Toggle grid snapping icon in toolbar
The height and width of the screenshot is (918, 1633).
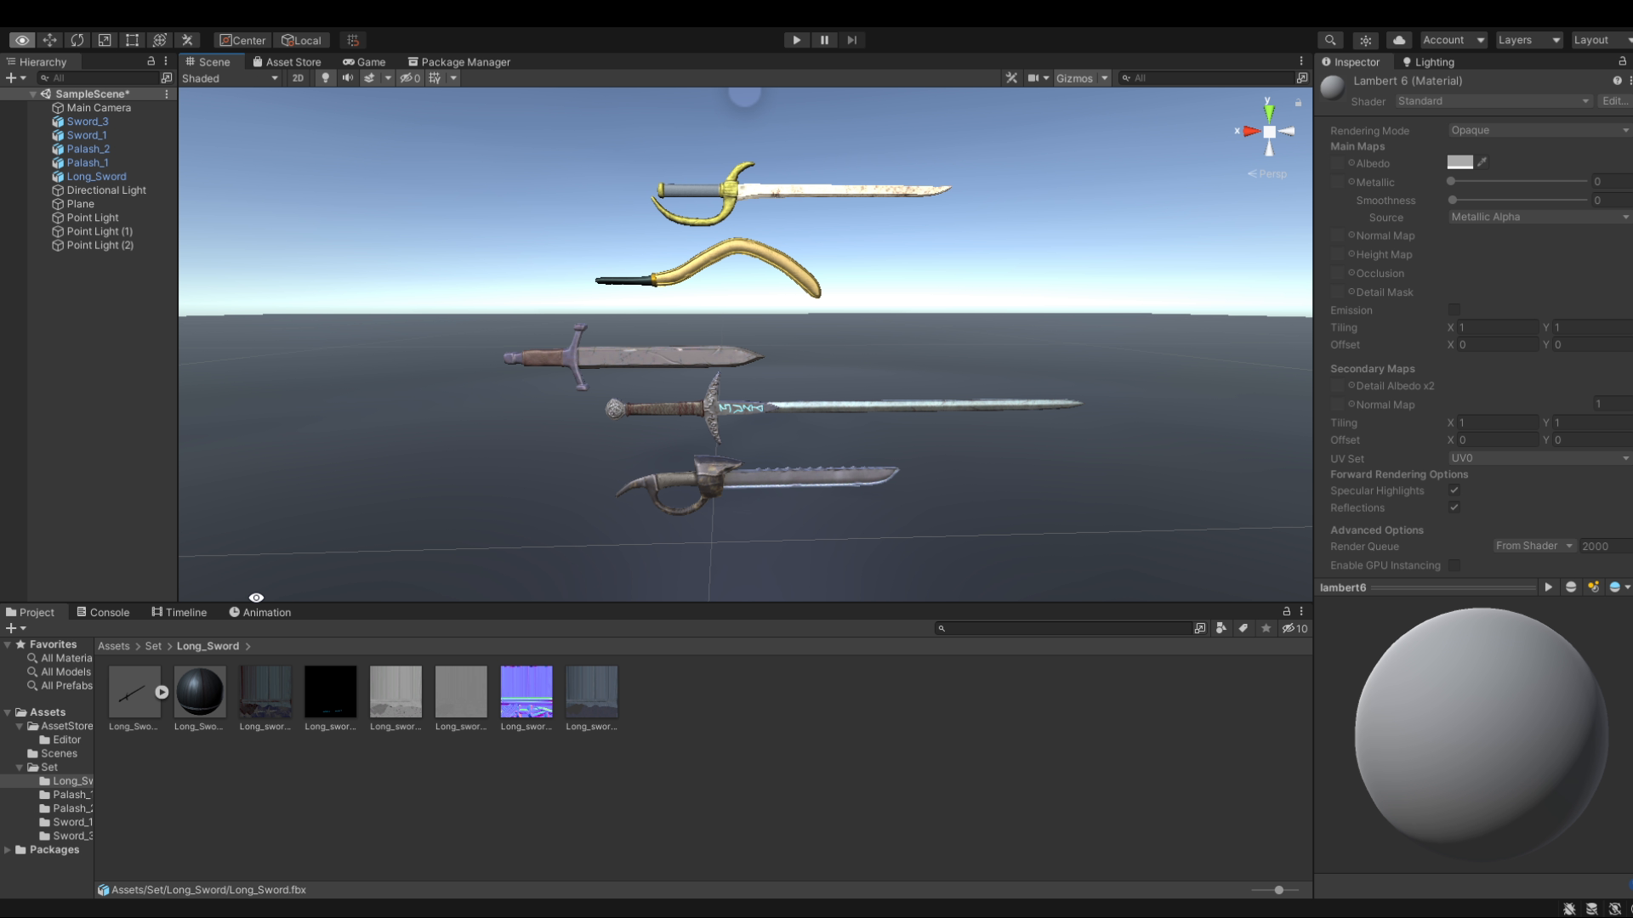pyautogui.click(x=353, y=40)
